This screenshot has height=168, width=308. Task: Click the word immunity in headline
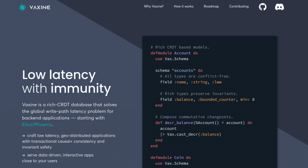pyautogui.click(x=81, y=88)
